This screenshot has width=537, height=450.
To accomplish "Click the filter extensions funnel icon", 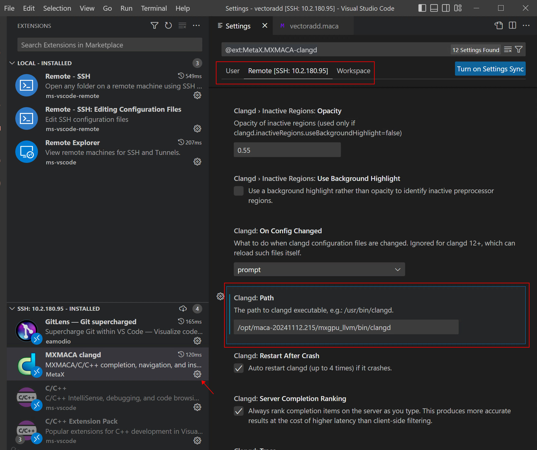I will coord(155,26).
